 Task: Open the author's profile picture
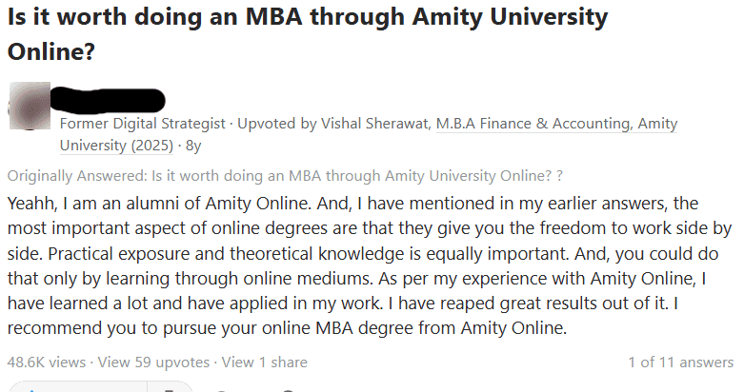(x=28, y=106)
